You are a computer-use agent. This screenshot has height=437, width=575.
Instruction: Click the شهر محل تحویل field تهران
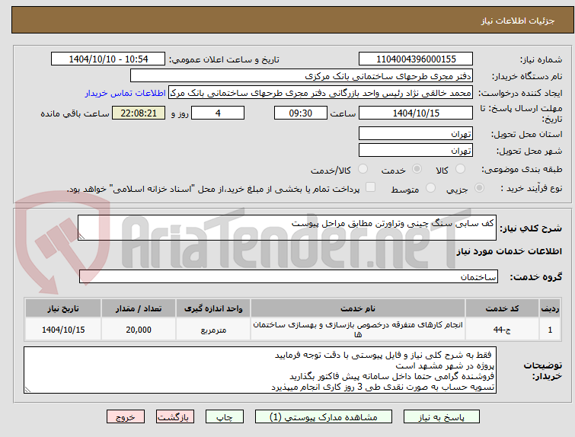(x=416, y=150)
